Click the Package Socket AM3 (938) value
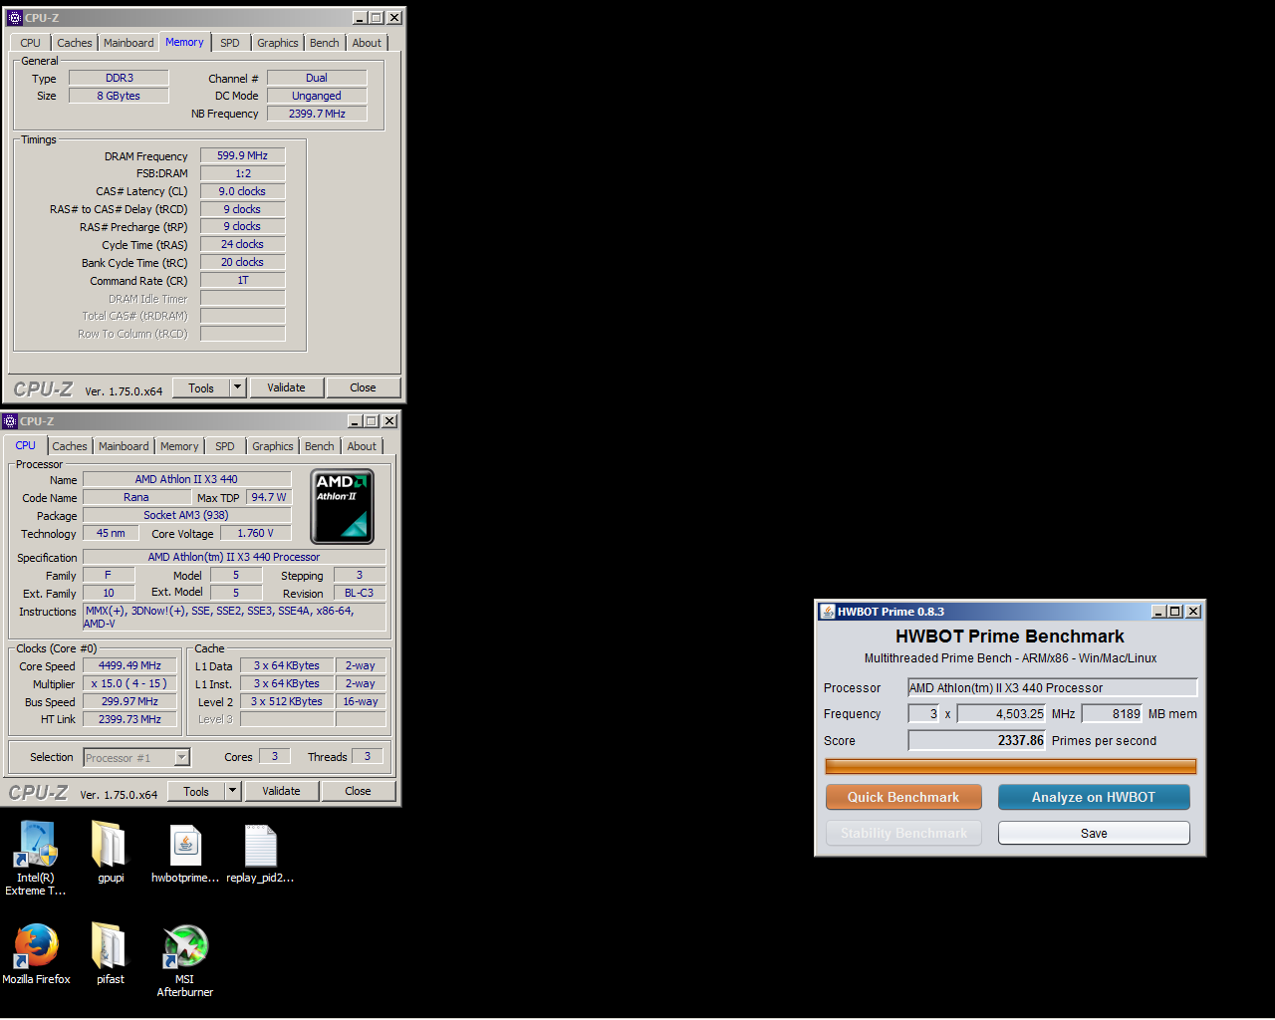The image size is (1275, 1020). tap(186, 515)
